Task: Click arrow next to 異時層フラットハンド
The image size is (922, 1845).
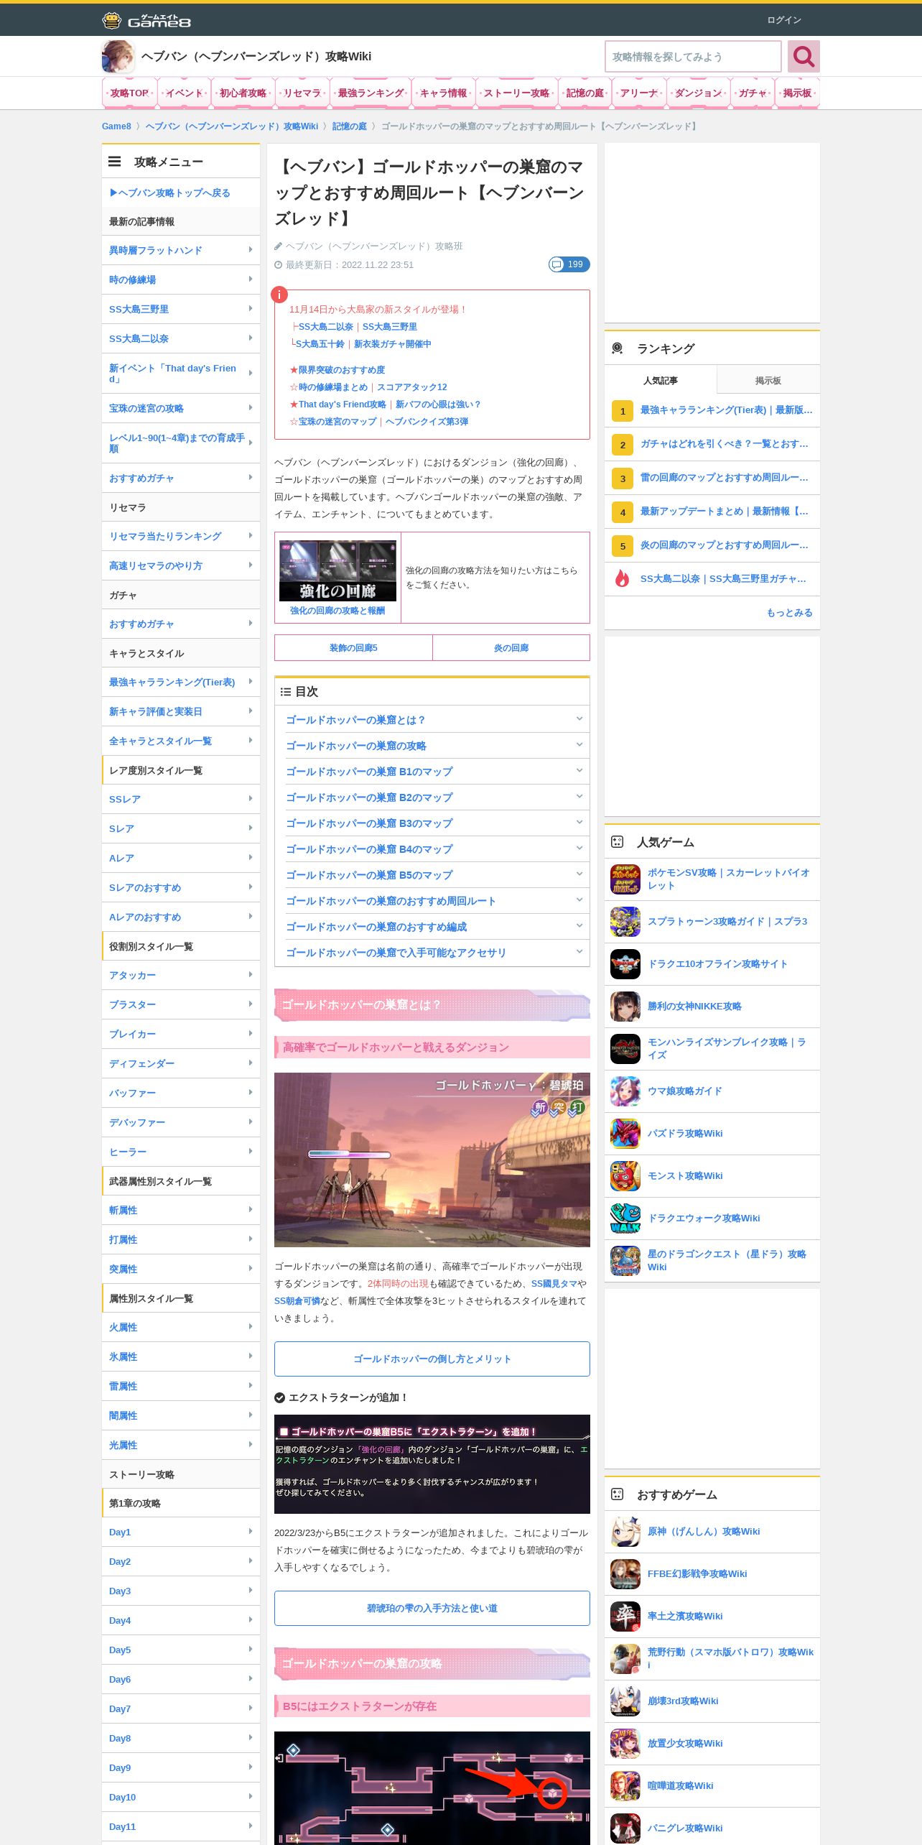Action: (x=250, y=250)
